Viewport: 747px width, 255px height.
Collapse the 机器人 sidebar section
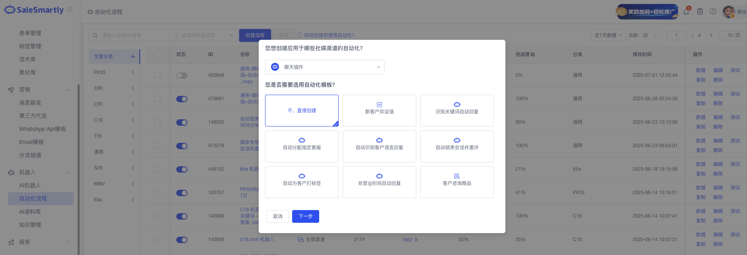click(x=68, y=173)
